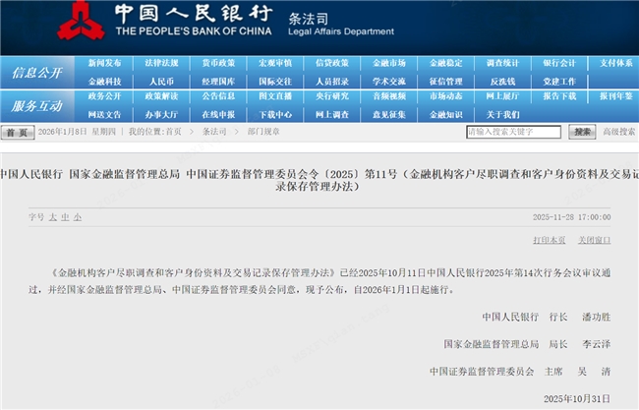Click 关闭窗口 close window link

[x=594, y=240]
